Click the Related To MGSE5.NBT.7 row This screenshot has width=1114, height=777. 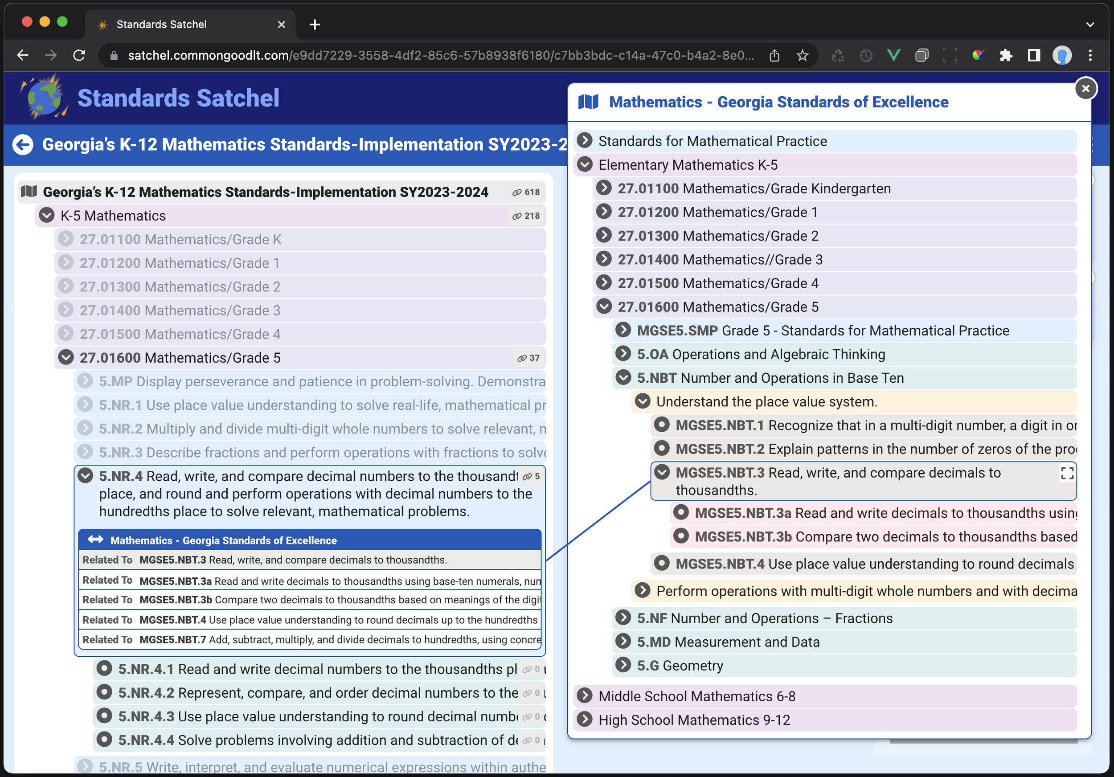tap(310, 639)
